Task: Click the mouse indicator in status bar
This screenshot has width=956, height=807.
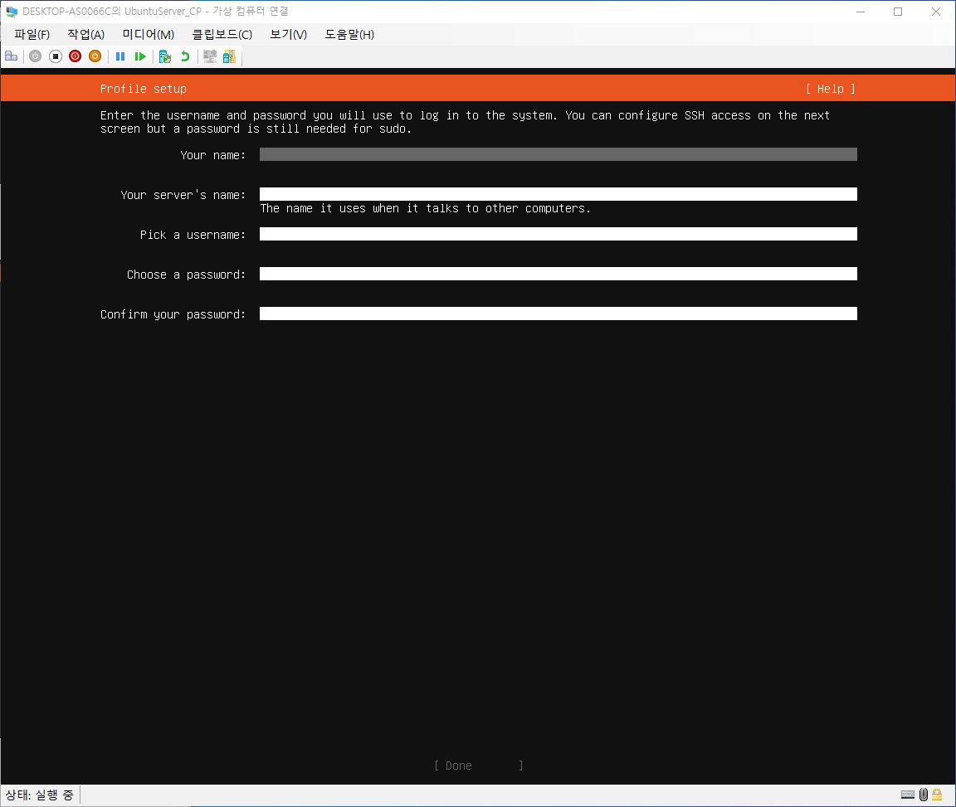Action: (x=923, y=795)
